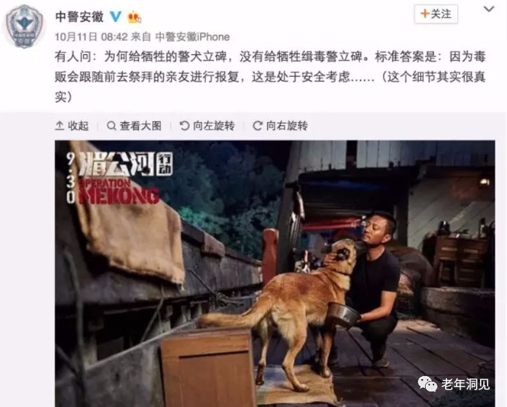Image resolution: width=507 pixels, height=407 pixels.
Task: Open the 10月11日 08:42 timestamp link
Action: [91, 37]
